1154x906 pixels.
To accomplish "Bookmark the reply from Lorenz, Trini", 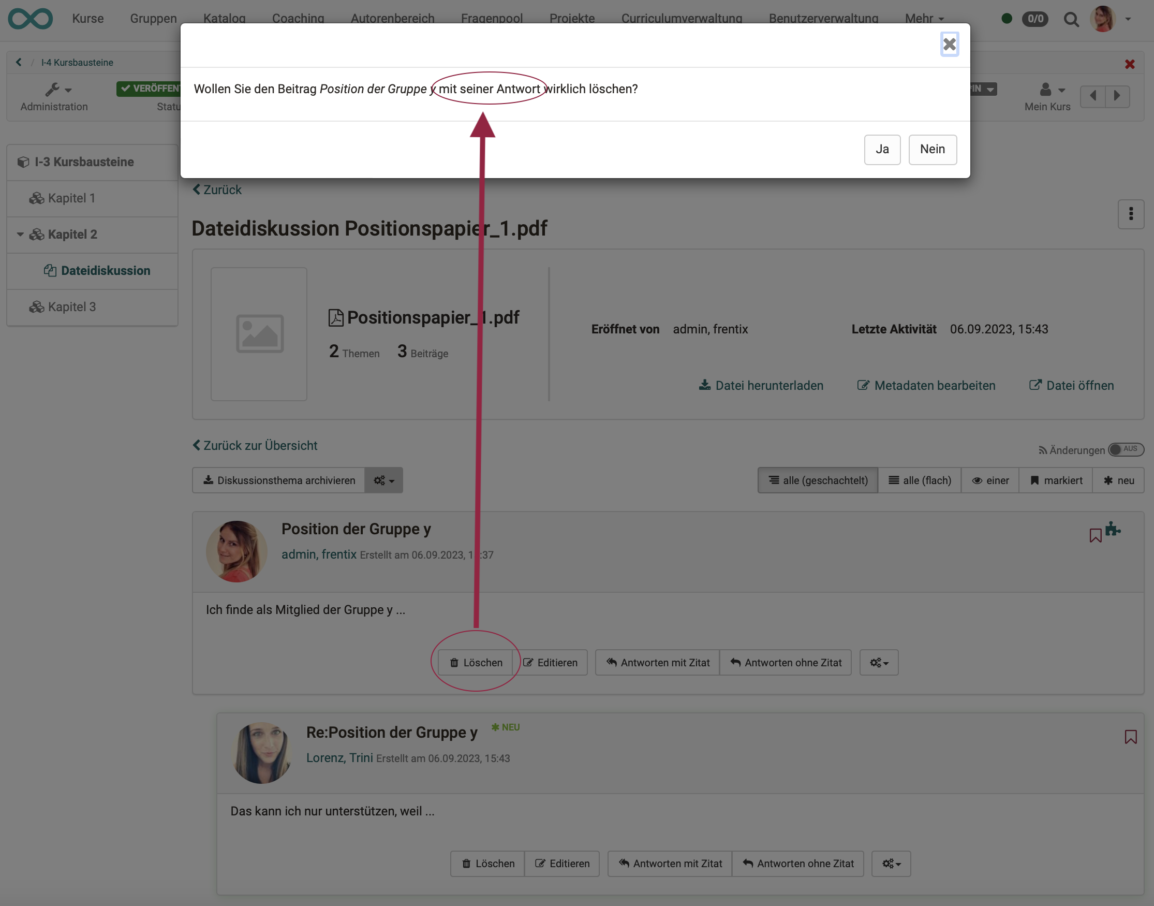I will pyautogui.click(x=1131, y=737).
